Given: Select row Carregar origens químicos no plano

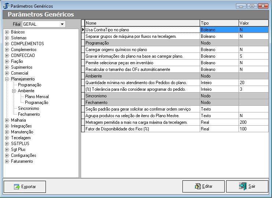Looking at the screenshot, I should (x=142, y=50).
